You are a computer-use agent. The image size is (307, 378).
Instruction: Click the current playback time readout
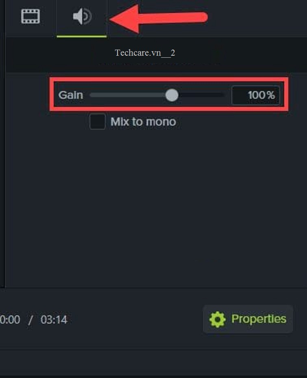pos(10,320)
